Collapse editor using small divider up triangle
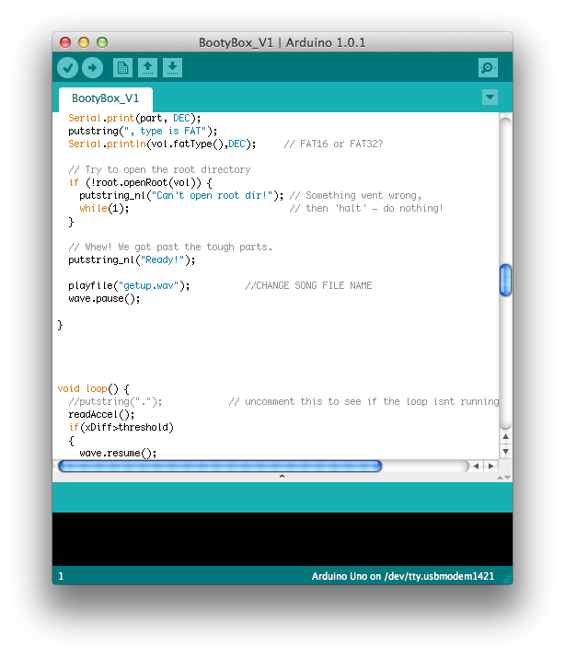565x657 pixels. point(500,478)
